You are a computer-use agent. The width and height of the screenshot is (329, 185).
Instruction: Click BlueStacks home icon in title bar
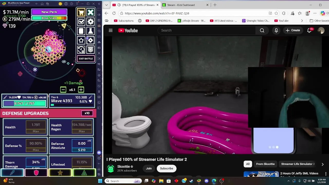[x=42, y=4]
